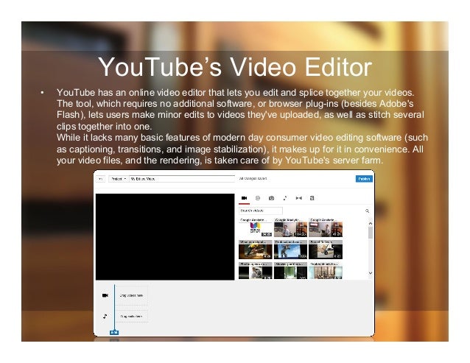Select Google Analytics thumbnail with man holding laptop
Screen dimensions: 470x363
tap(326, 229)
